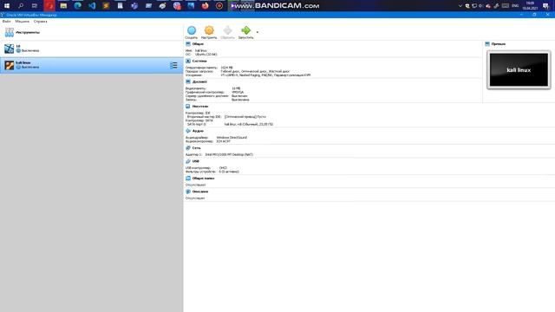Open Настроить (Settings) gear icon
The width and height of the screenshot is (555, 312).
pyautogui.click(x=209, y=32)
